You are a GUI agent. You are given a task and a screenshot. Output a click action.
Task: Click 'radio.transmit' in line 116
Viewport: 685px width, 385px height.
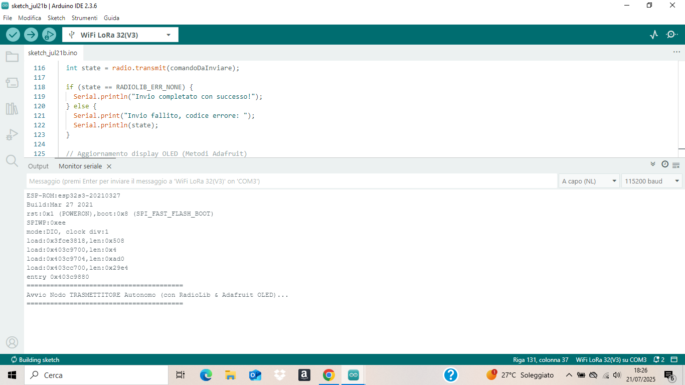(x=139, y=68)
